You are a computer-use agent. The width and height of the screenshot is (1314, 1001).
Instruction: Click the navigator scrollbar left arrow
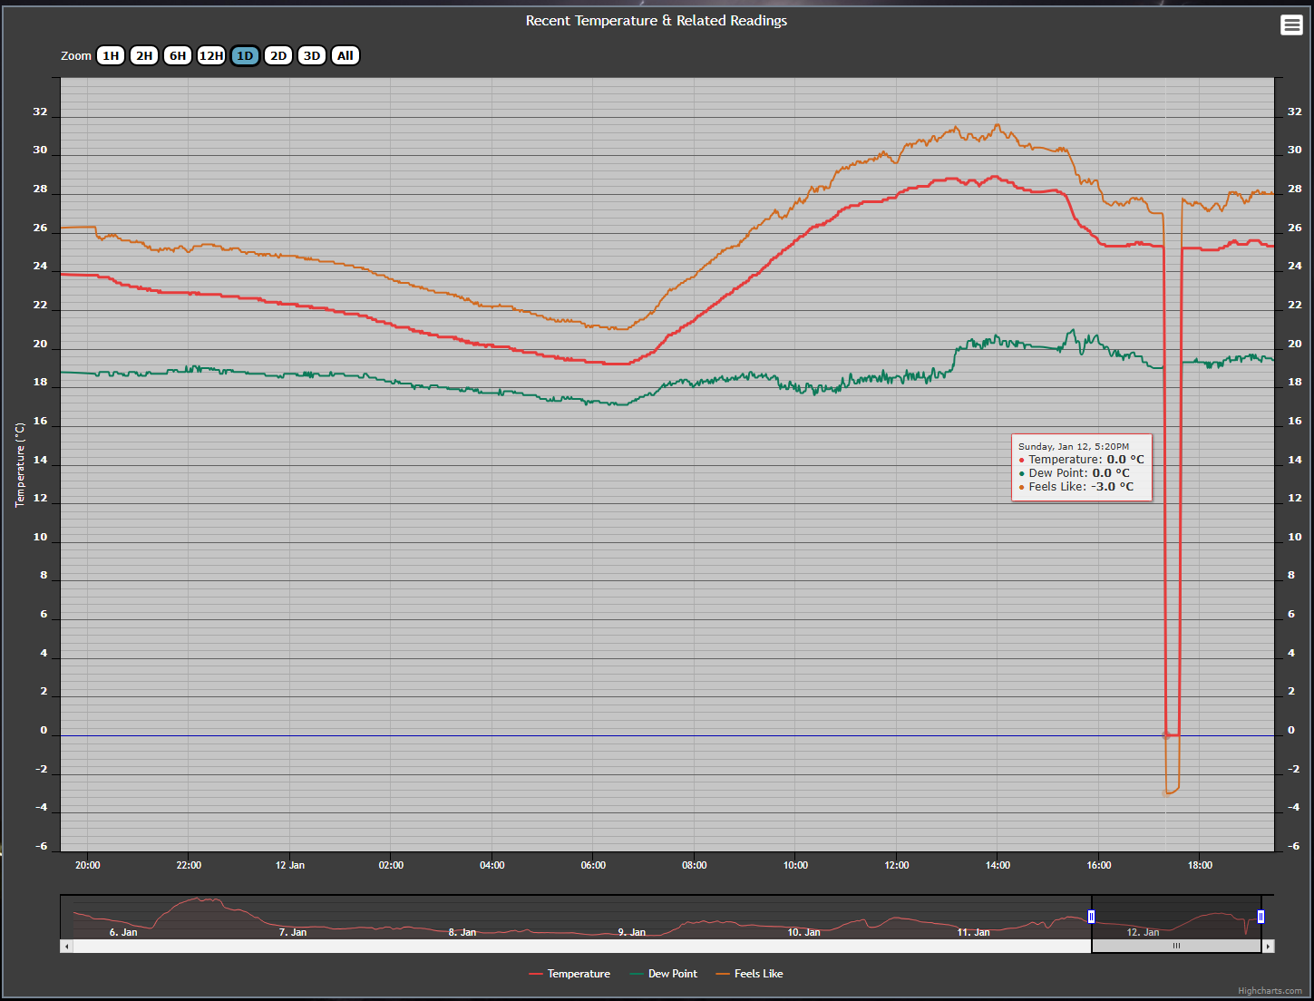pos(66,946)
